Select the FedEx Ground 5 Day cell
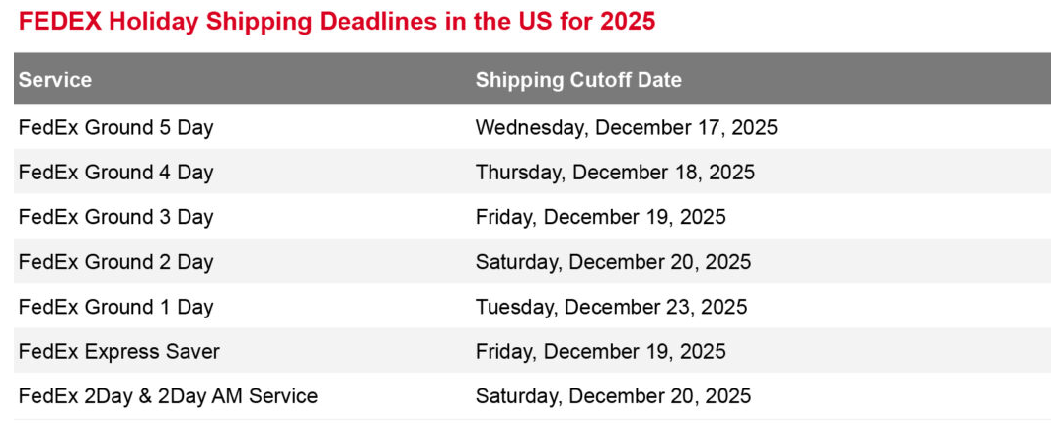This screenshot has height=423, width=1056. [x=115, y=127]
